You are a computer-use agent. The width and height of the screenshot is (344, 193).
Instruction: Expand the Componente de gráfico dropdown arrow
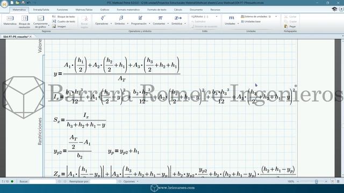tap(49, 26)
